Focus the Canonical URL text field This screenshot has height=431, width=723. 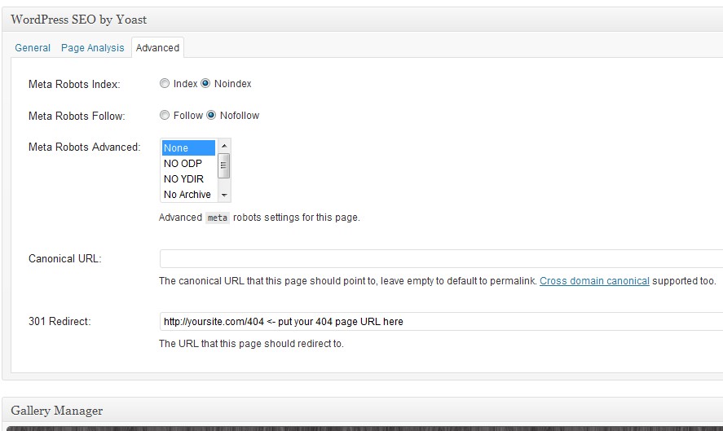[x=440, y=259]
